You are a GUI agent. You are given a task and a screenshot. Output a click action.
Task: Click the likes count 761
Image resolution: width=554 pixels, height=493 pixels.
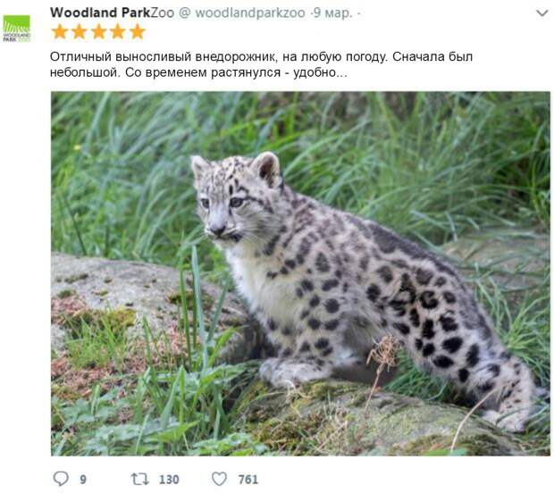tap(248, 480)
